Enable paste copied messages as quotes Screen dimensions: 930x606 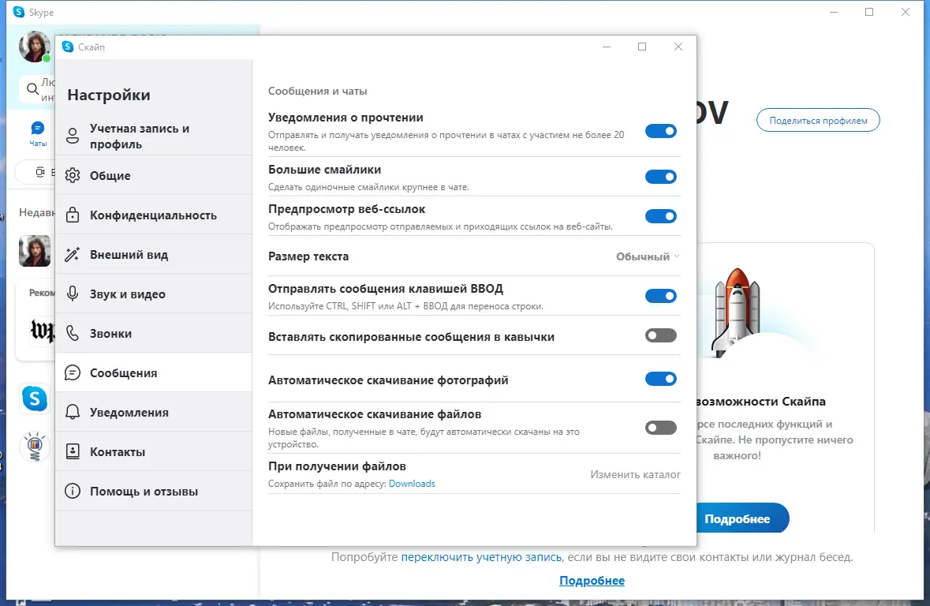tap(661, 335)
